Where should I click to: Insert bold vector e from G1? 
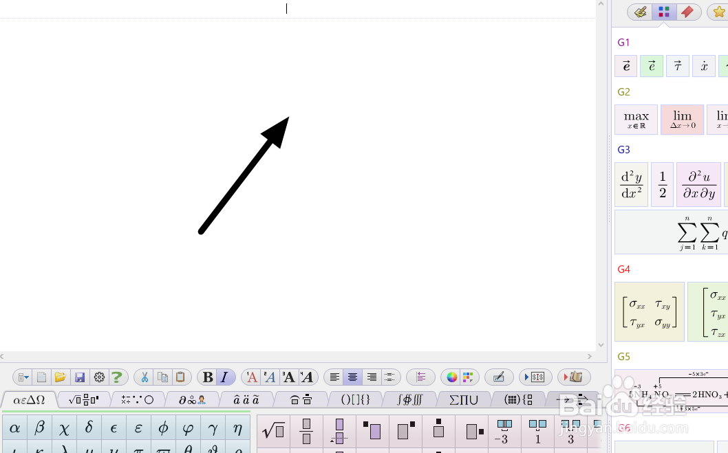626,66
